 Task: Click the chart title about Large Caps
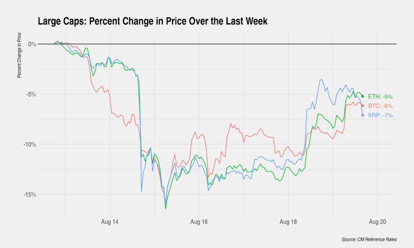[x=152, y=21]
